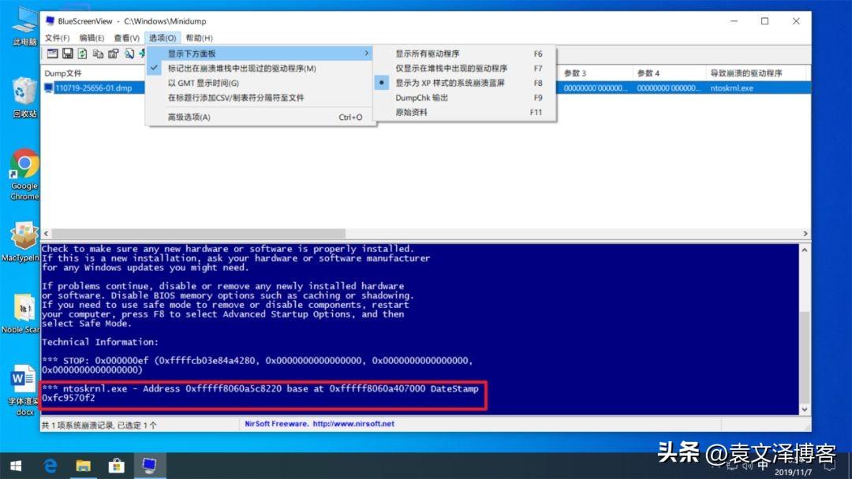Select 仅显示在堆栈中出现的驱动程序 mode
This screenshot has height=479, width=852.
[x=465, y=69]
